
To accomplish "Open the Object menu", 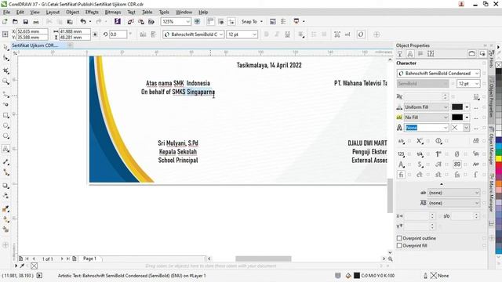I will click(72, 13).
